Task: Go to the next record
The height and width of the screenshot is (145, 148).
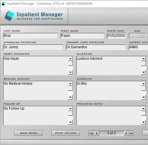Action: [x=126, y=133]
